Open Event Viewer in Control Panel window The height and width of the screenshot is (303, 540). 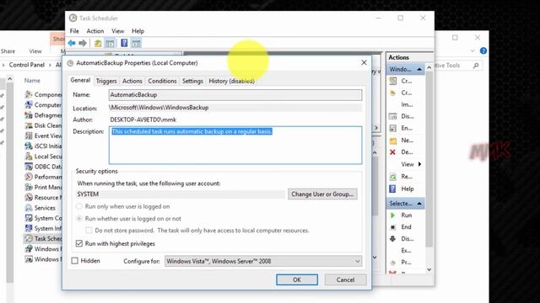point(48,136)
